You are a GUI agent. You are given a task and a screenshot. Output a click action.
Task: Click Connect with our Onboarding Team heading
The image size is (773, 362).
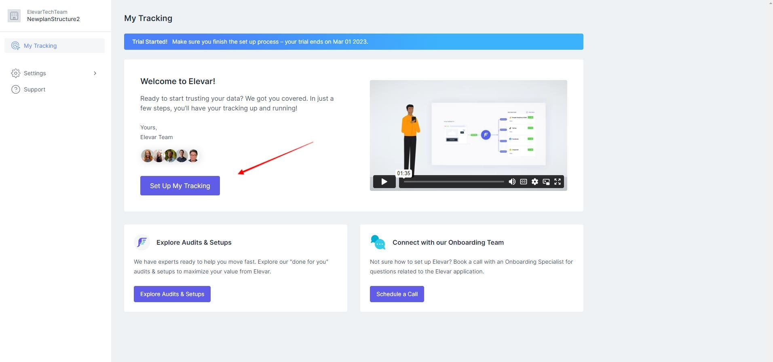[448, 242]
